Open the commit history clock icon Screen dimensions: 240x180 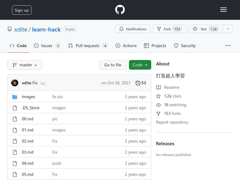pyautogui.click(x=138, y=83)
